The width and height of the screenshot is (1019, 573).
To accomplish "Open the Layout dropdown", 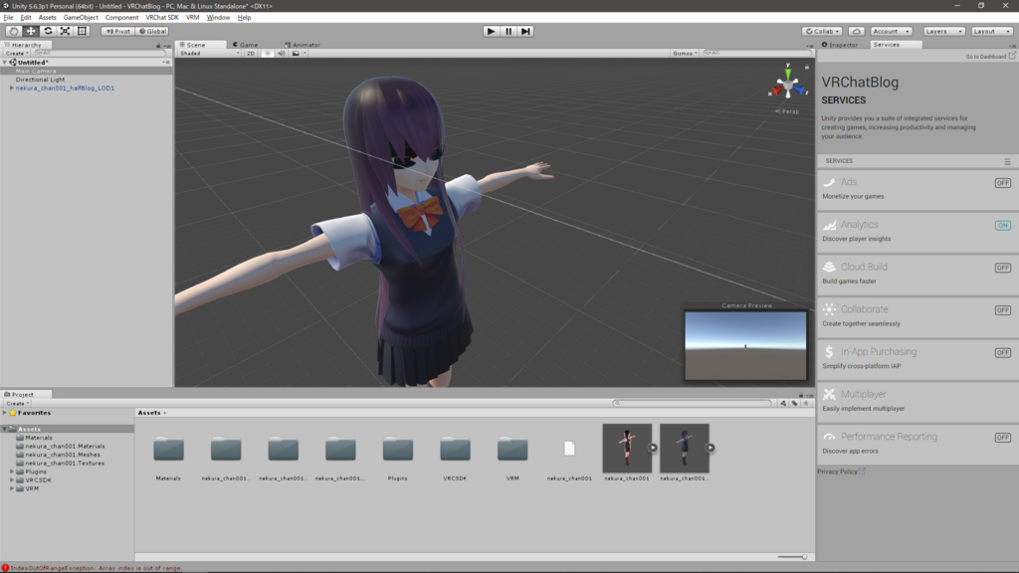I will [992, 31].
